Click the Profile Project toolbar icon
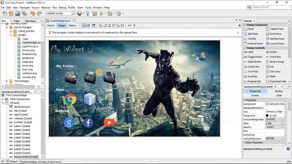This screenshot has width=292, height=164. (x=119, y=13)
